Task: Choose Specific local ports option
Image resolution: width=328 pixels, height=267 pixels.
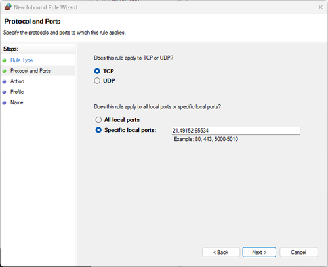Action: (x=98, y=130)
